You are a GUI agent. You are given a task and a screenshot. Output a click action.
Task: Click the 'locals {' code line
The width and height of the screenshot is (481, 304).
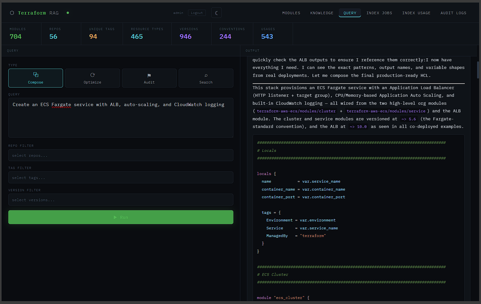pos(267,174)
